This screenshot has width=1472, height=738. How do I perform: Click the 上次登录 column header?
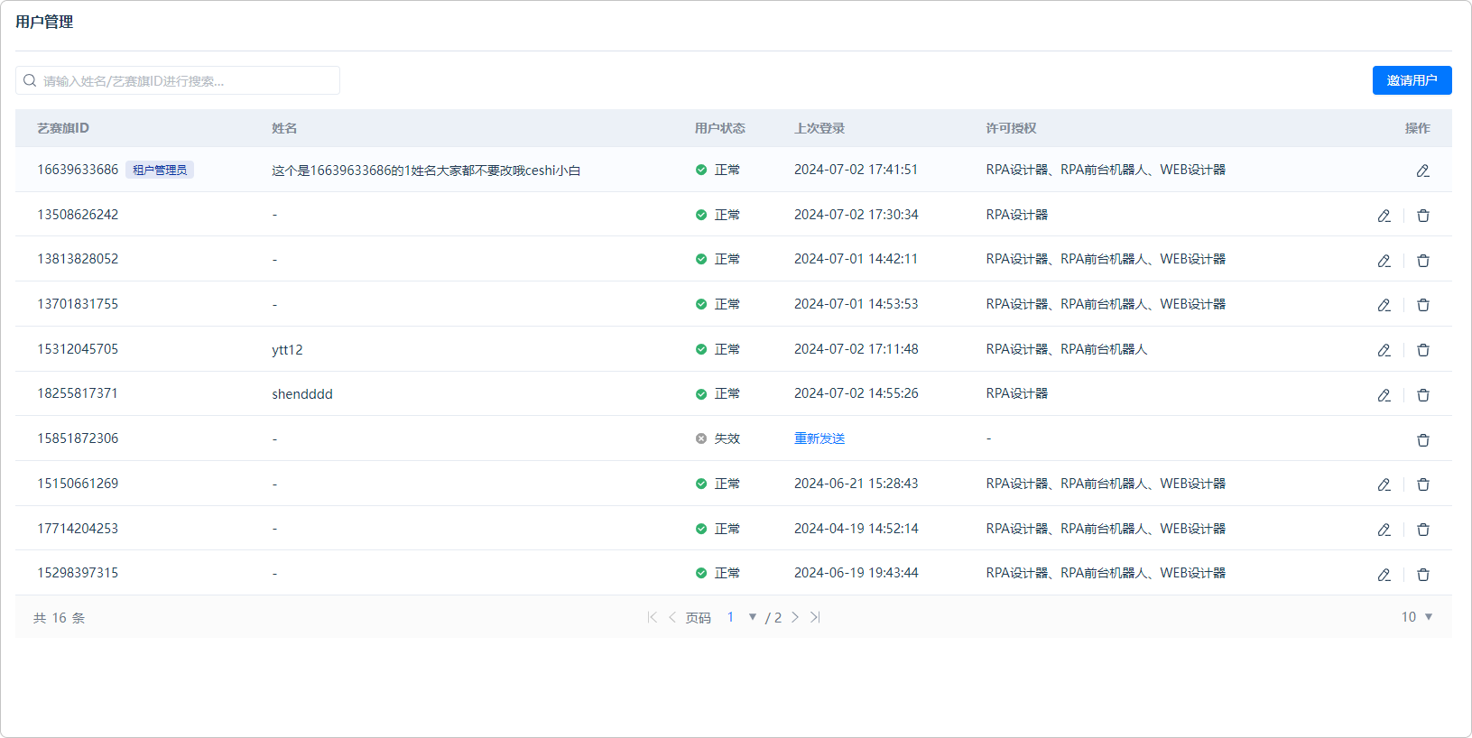[x=819, y=128]
